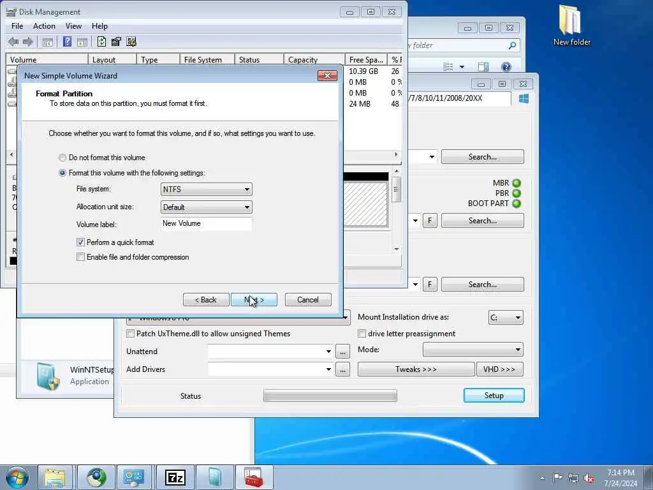The width and height of the screenshot is (653, 490).
Task: Click the BOOT PART green status light
Action: click(517, 204)
